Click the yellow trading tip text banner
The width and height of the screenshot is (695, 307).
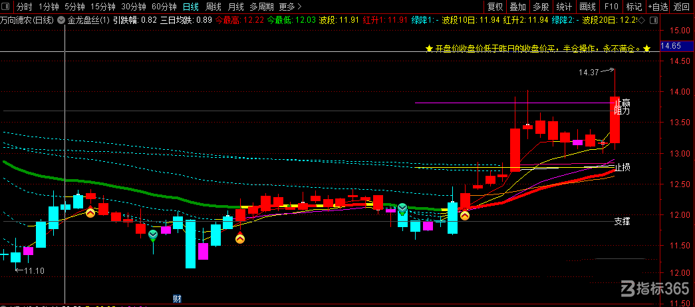[537, 49]
